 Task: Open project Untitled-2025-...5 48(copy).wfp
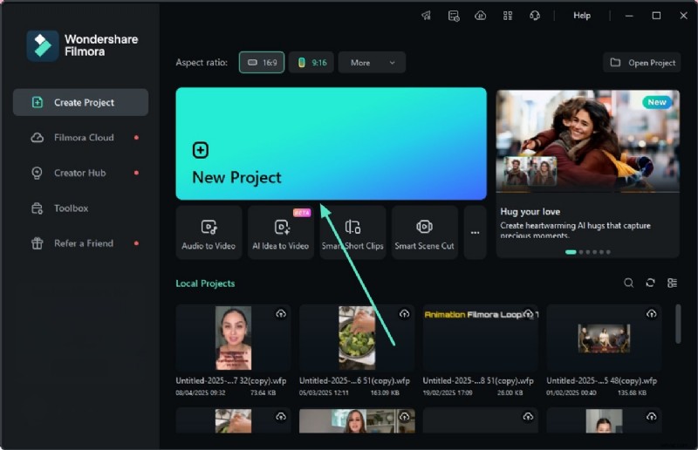[604, 337]
